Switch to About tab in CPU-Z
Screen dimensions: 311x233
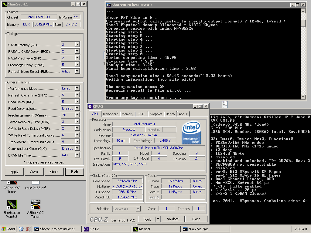coord(183,114)
